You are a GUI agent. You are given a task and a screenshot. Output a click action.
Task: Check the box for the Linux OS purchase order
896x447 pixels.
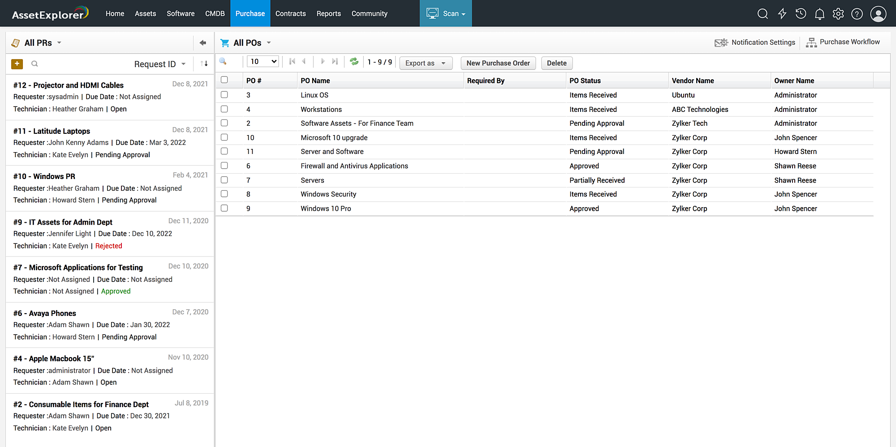(x=224, y=95)
